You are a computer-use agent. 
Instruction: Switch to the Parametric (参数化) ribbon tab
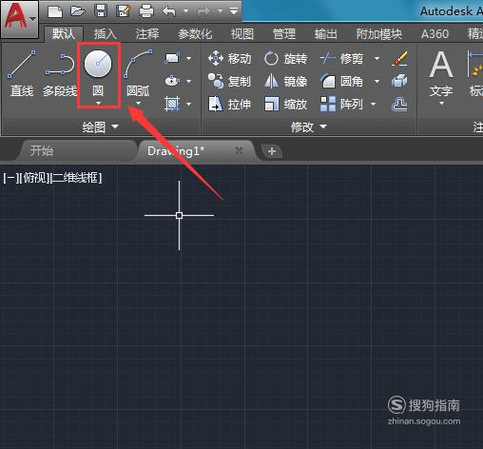[x=195, y=33]
